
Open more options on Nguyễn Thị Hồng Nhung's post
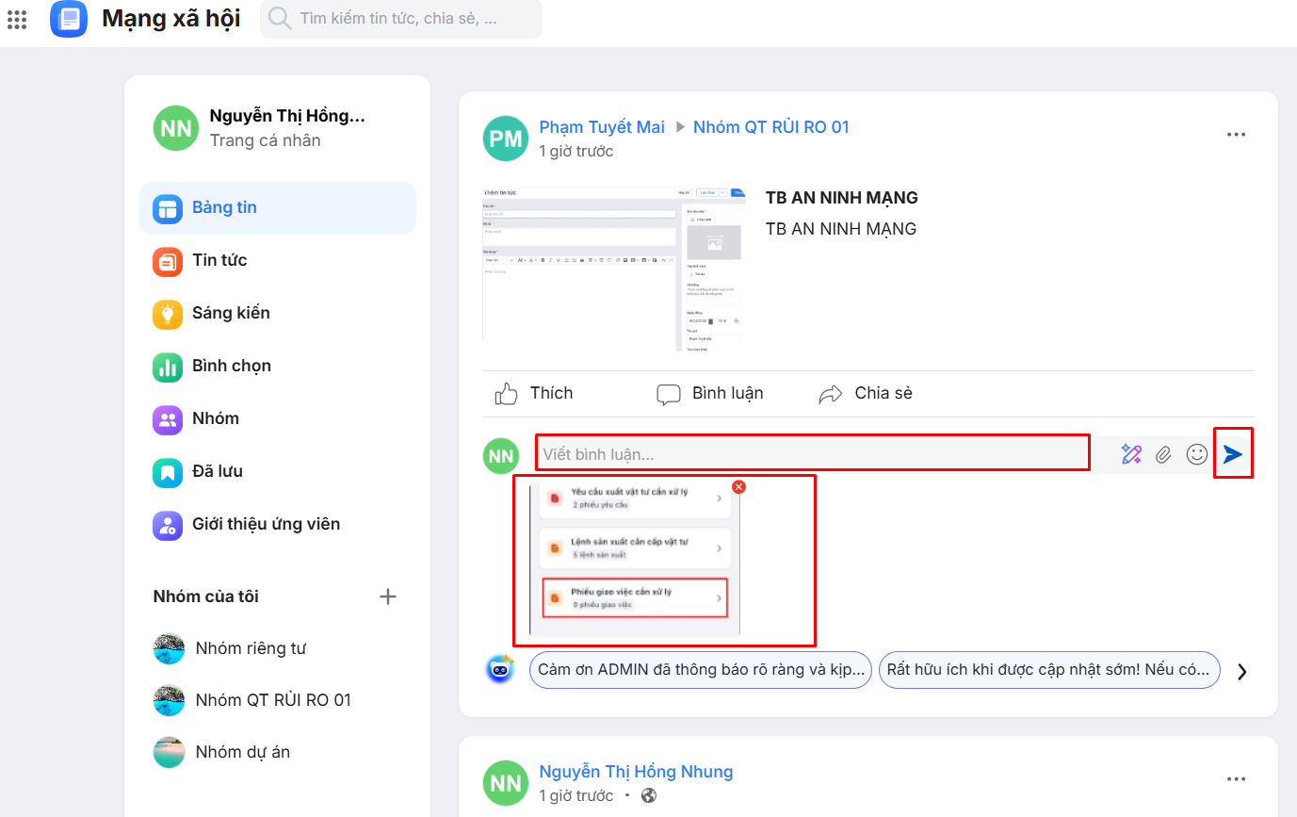(x=1237, y=779)
